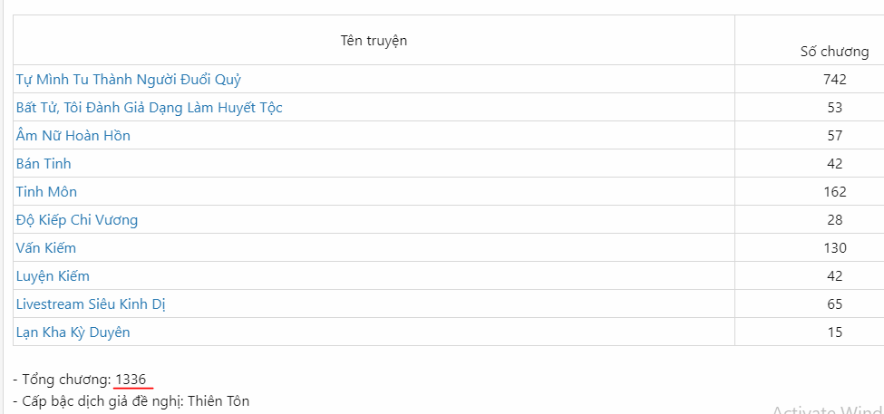Open Độ Kiếp Chi Vương story page

pyautogui.click(x=77, y=220)
